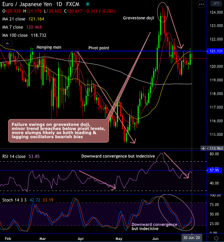Select the Euro / Japanese Yen symbol title
This screenshot has width=224, height=242.
coord(27,4)
